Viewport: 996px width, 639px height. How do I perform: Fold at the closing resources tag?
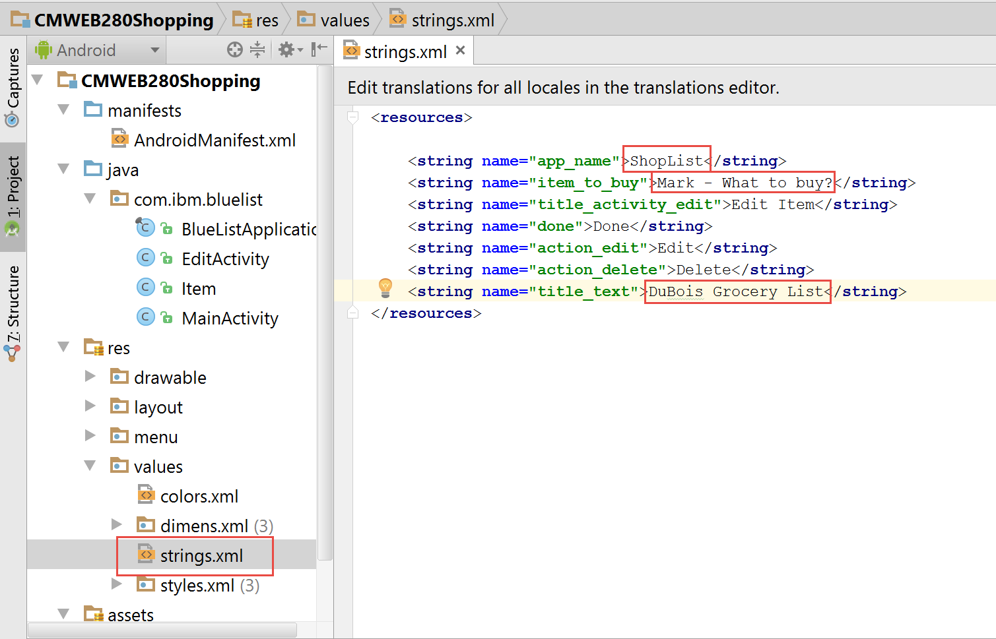353,313
